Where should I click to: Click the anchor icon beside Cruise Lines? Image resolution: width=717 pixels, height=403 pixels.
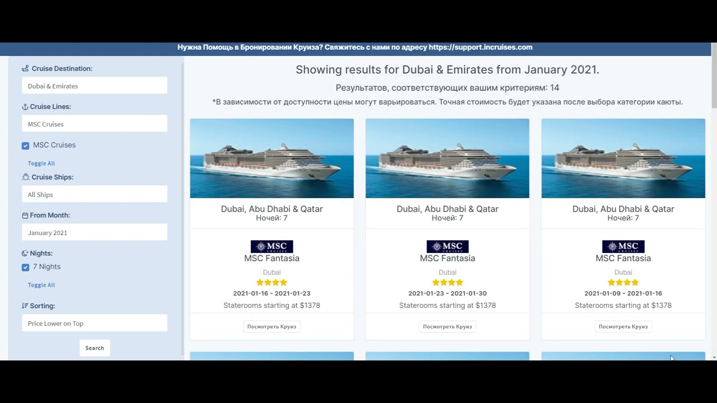[25, 107]
